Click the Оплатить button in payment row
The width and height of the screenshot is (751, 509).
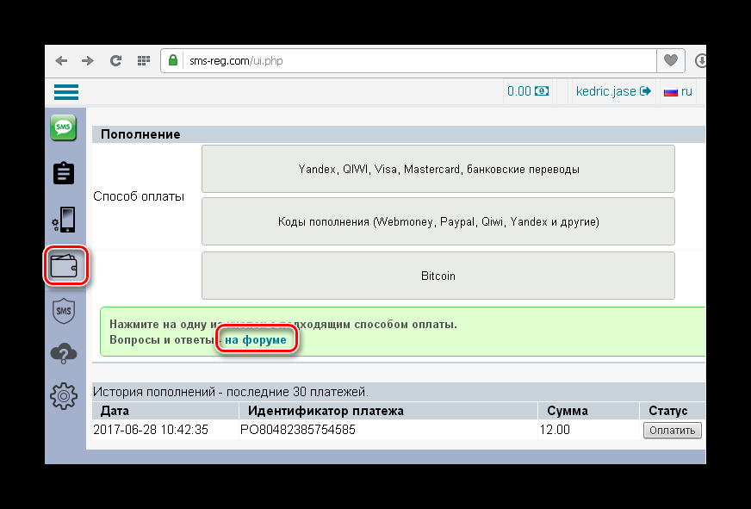coord(673,430)
